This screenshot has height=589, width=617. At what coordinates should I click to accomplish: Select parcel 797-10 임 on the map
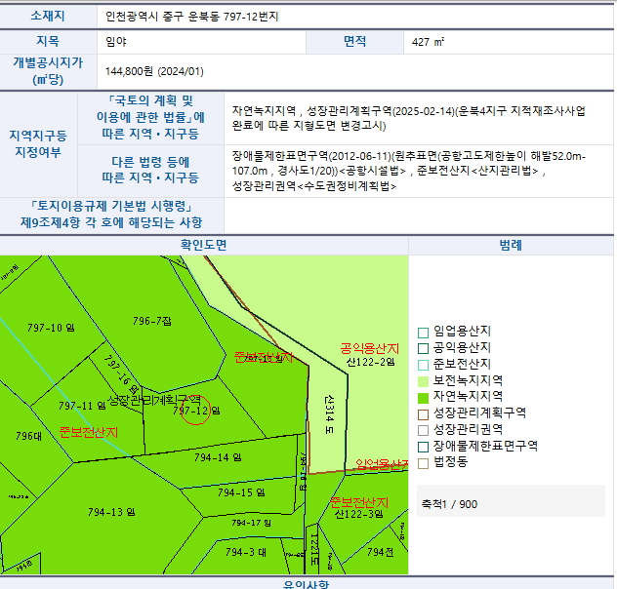[51, 328]
